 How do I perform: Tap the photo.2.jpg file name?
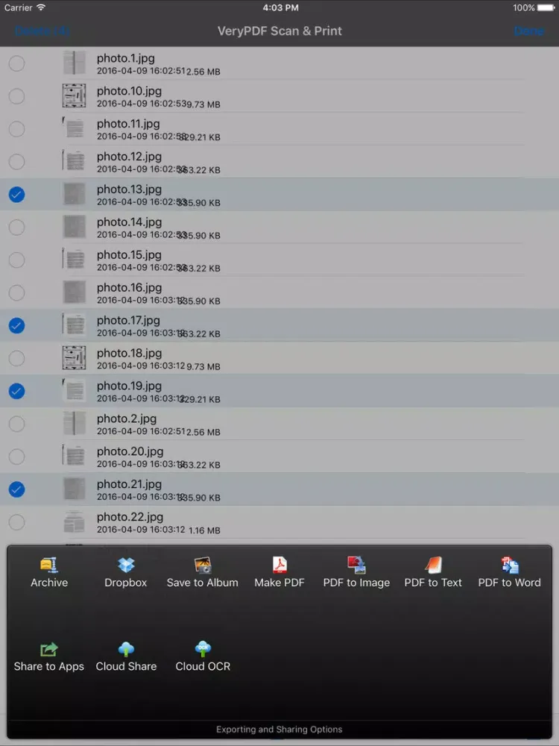click(x=127, y=419)
